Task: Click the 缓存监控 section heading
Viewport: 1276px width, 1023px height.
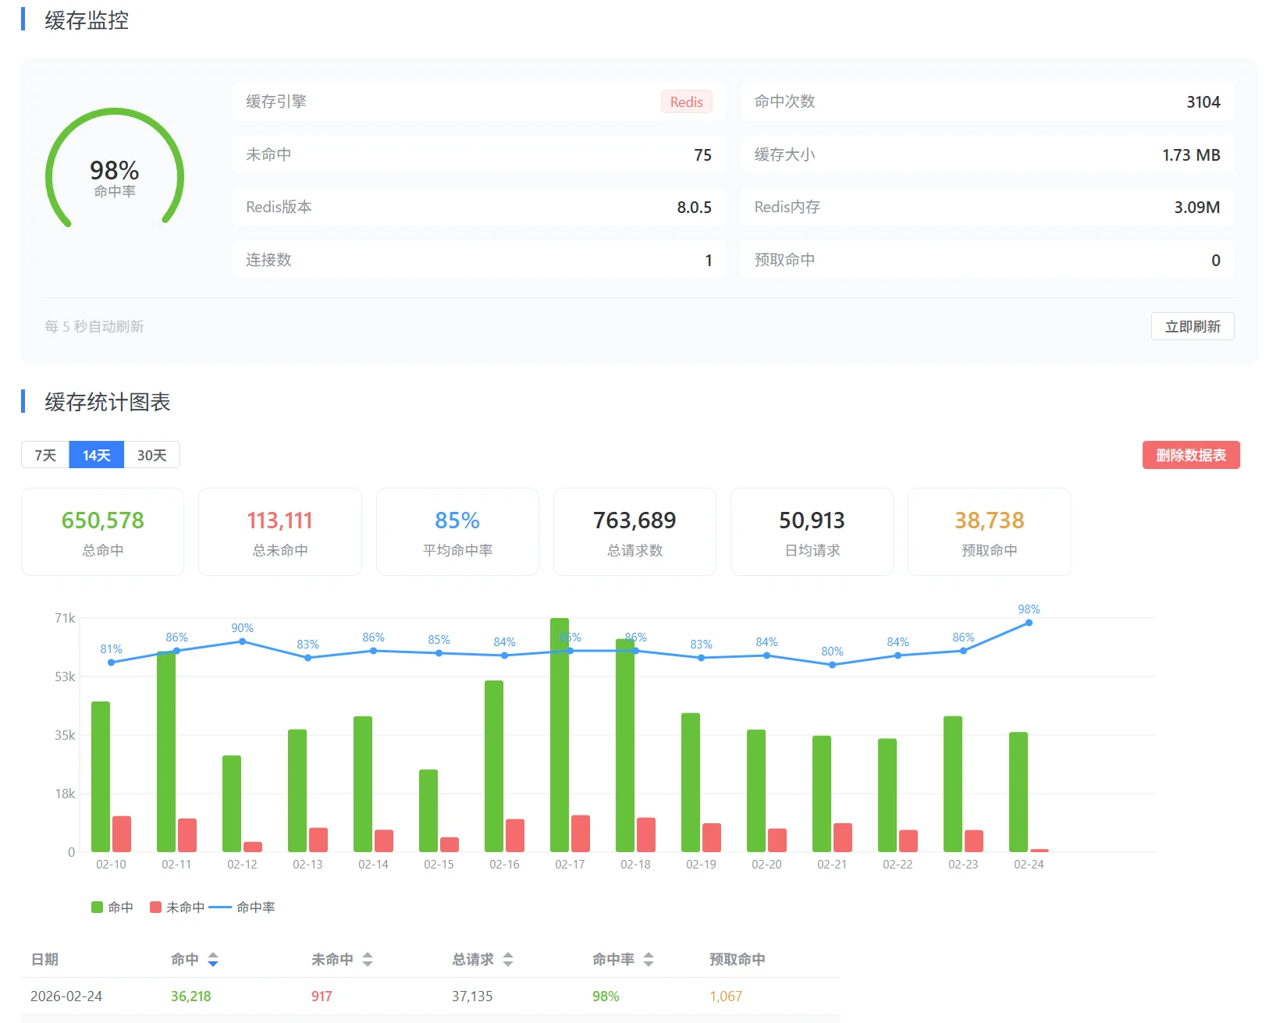Action: [x=87, y=20]
